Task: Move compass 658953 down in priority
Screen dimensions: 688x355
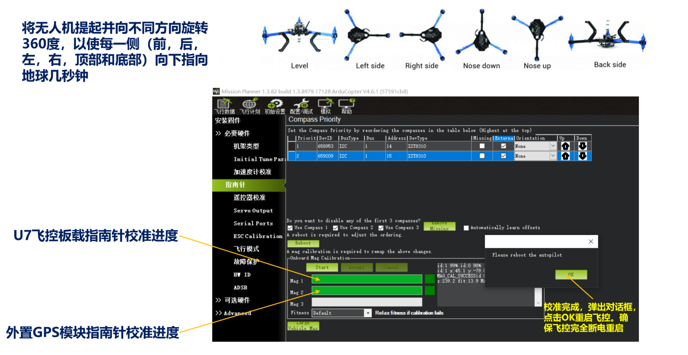Action: (x=582, y=146)
